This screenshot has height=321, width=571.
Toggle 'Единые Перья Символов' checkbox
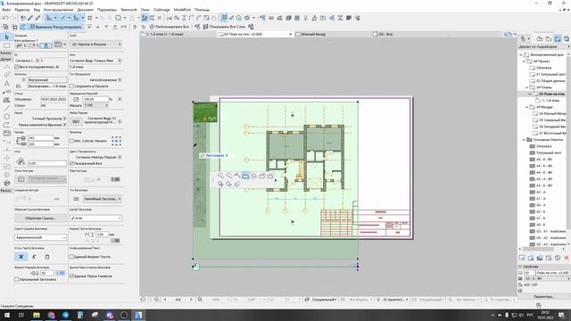pos(71,276)
